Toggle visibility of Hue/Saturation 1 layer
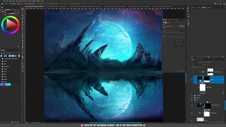226x127 pixels. click(x=192, y=113)
